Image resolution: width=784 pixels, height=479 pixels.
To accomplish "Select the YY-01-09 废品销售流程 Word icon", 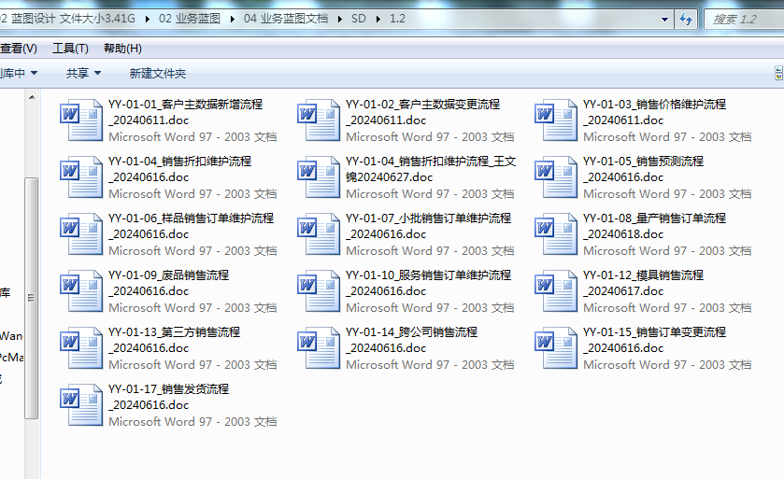I will tap(80, 290).
